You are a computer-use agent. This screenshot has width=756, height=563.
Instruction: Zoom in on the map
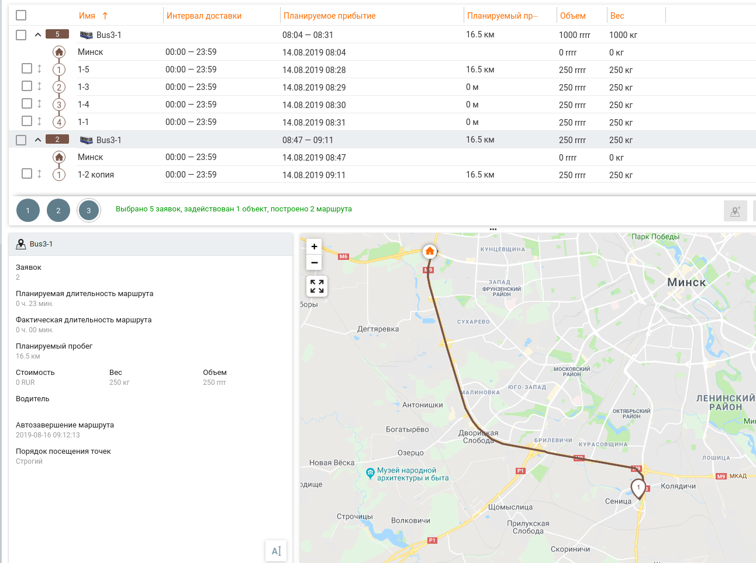[x=314, y=246]
